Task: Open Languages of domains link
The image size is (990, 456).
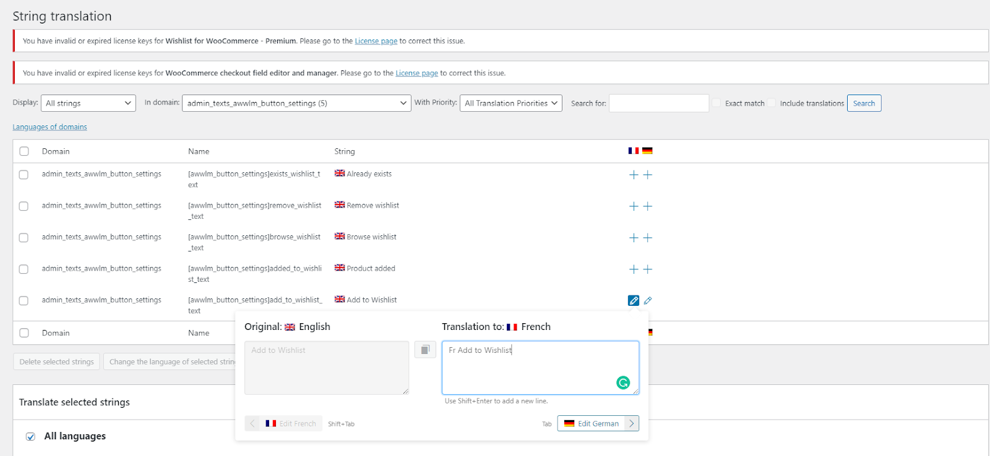Action: click(49, 127)
